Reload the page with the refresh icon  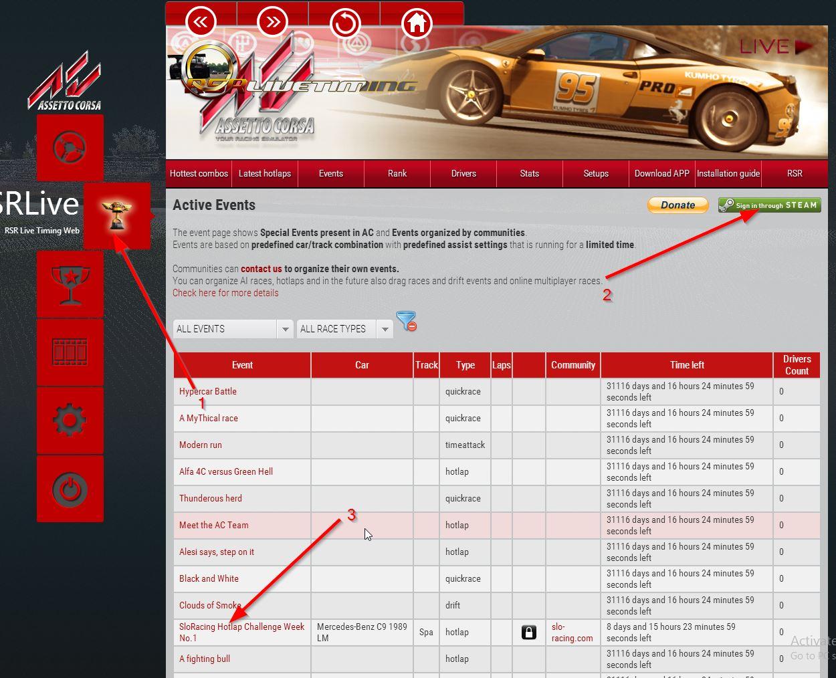(x=345, y=23)
